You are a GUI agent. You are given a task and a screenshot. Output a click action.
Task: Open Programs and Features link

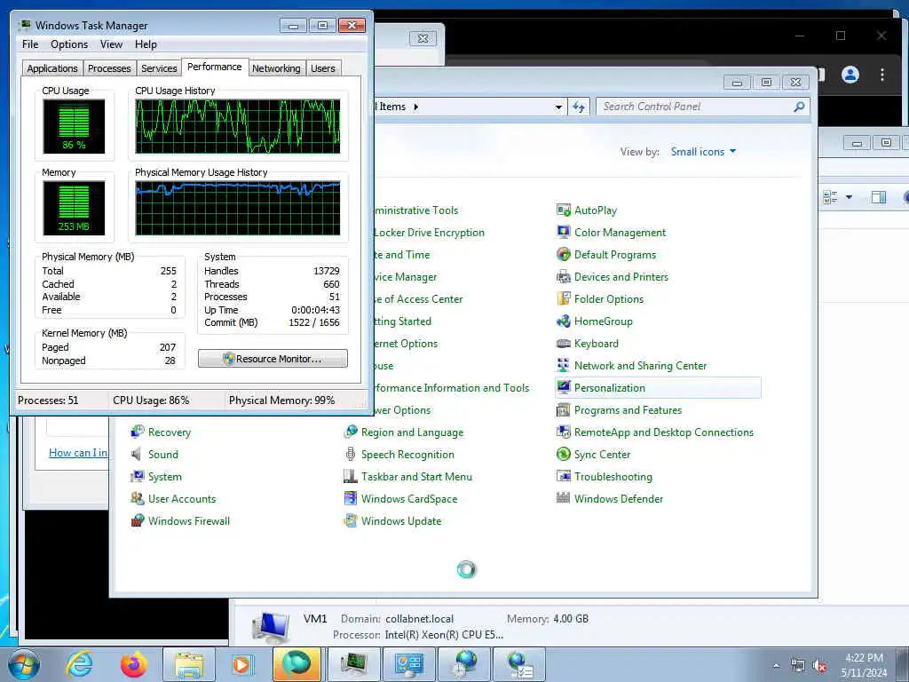(628, 410)
